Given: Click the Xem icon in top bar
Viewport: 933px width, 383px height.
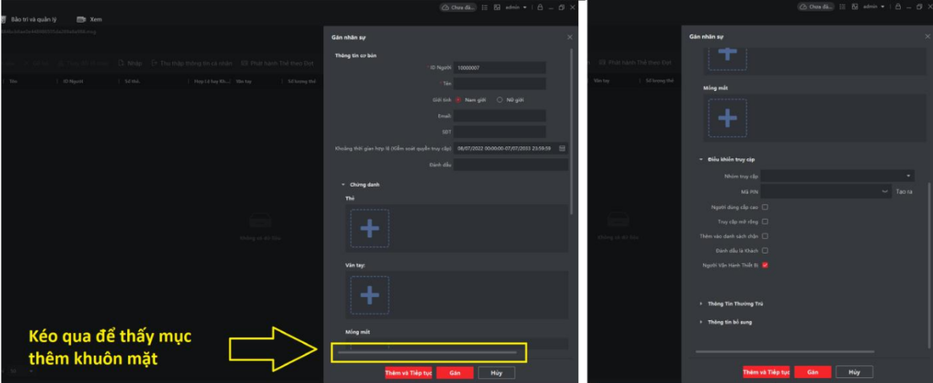Looking at the screenshot, I should pos(81,19).
